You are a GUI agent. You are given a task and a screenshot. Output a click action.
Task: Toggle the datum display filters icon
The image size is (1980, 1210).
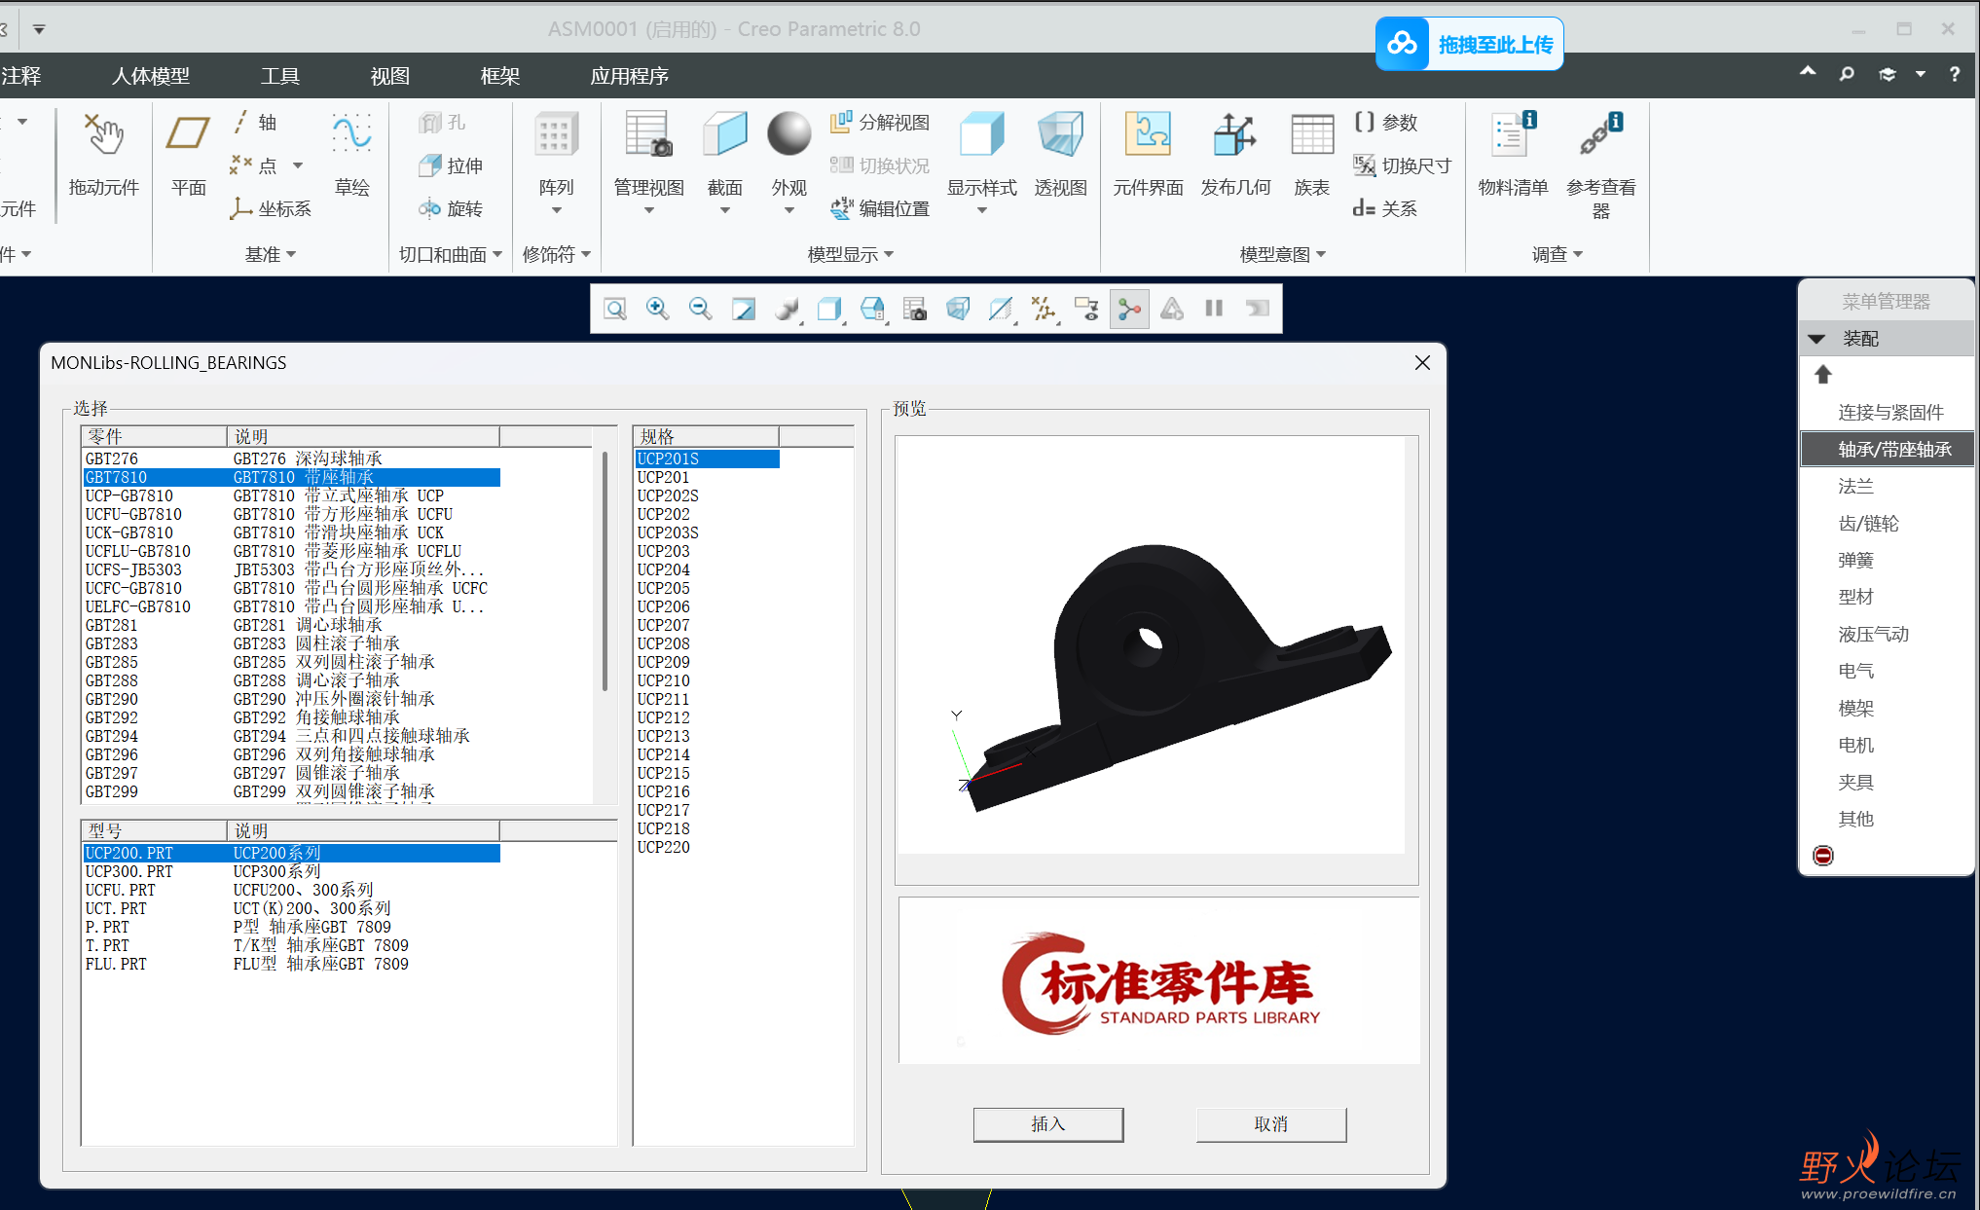click(1044, 309)
